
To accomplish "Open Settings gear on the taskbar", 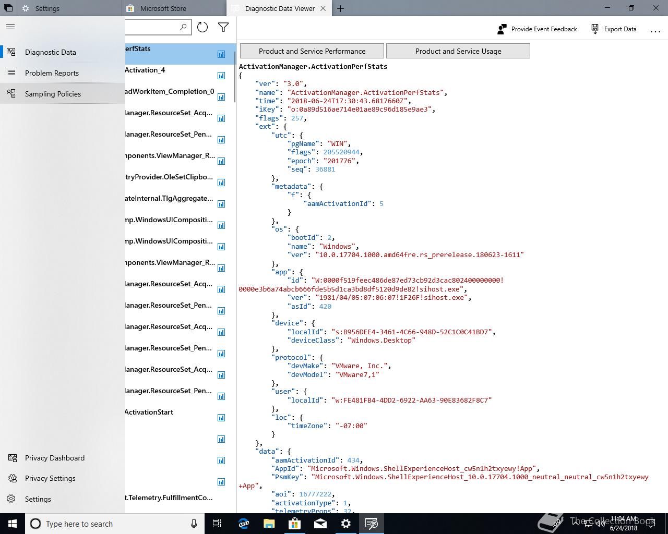I will point(346,524).
